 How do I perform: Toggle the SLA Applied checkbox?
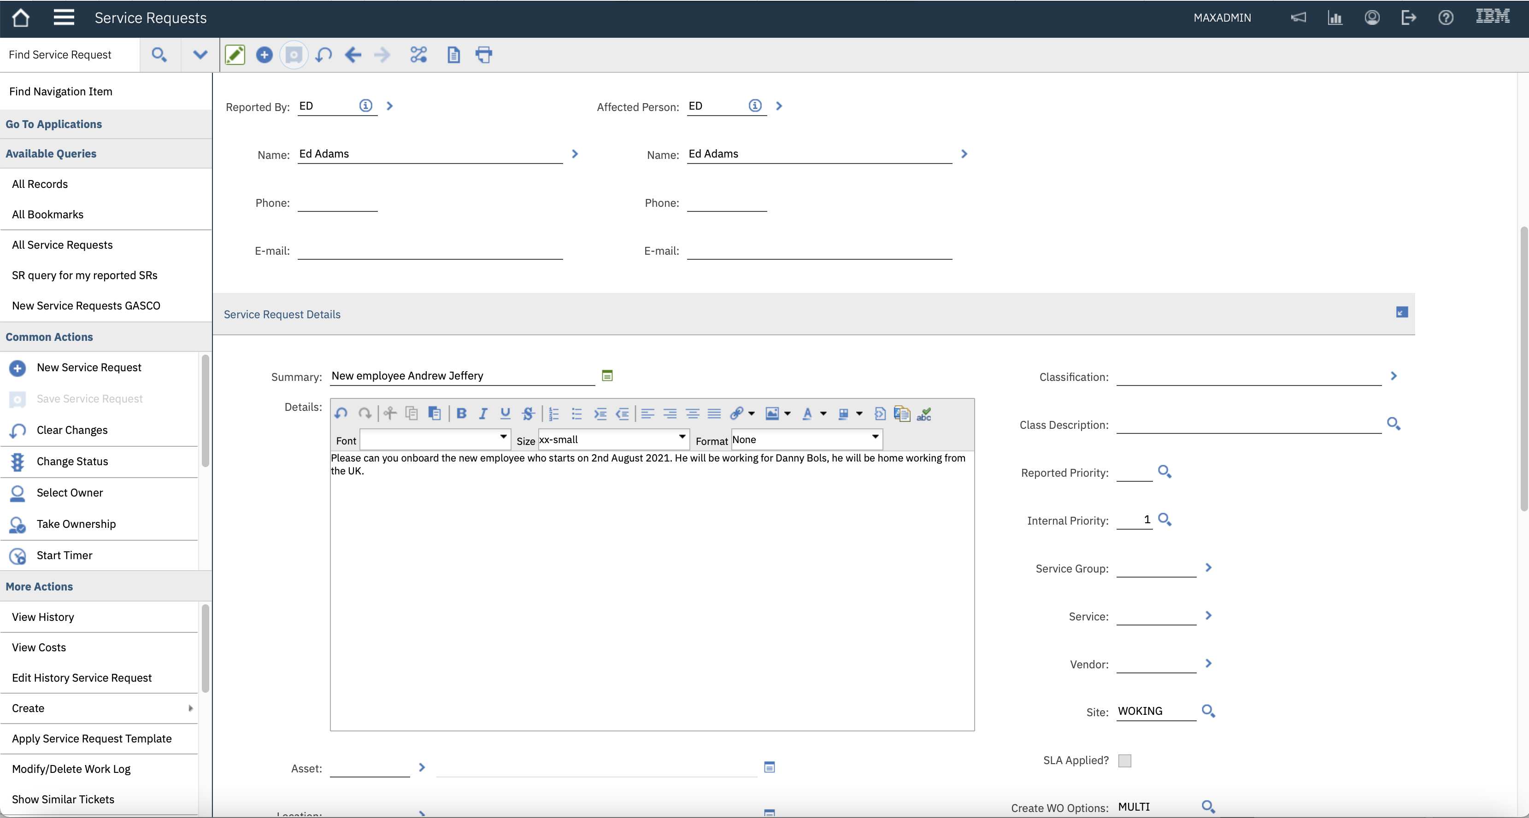point(1125,760)
